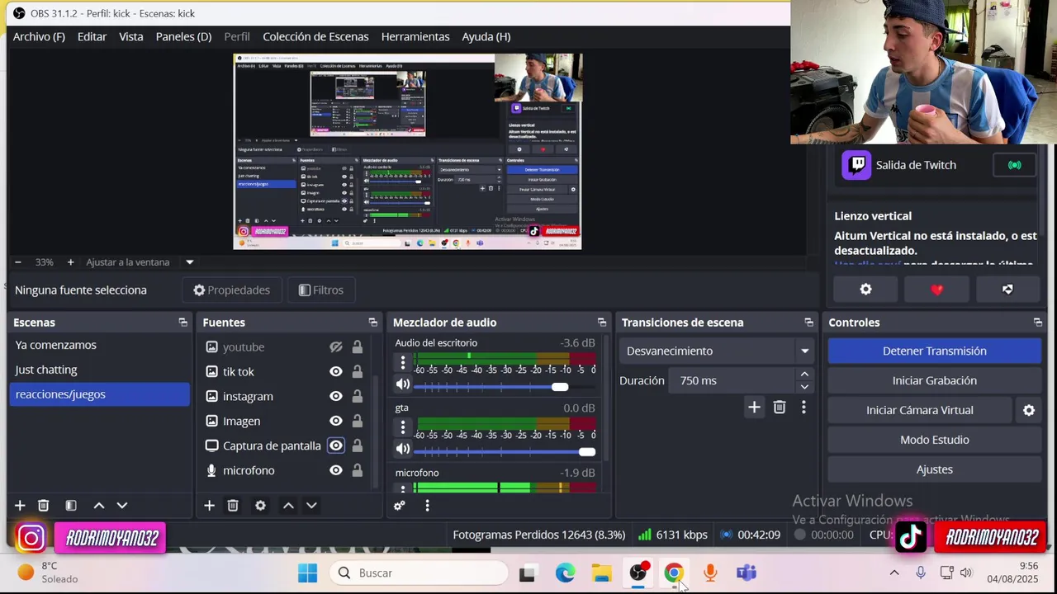This screenshot has height=594, width=1057.
Task: Select the Just chatting scene
Action: click(99, 370)
